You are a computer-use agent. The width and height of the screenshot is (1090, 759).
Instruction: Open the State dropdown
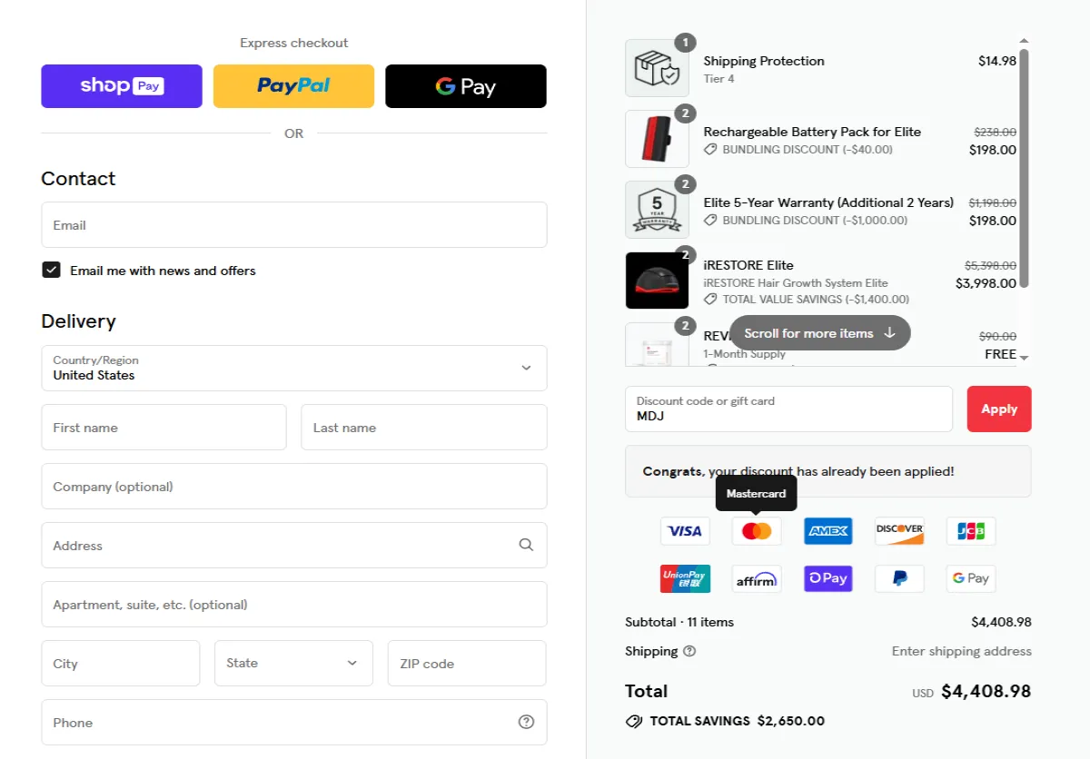click(x=293, y=663)
